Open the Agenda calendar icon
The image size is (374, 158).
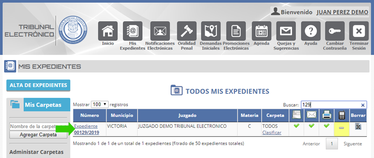(262, 31)
